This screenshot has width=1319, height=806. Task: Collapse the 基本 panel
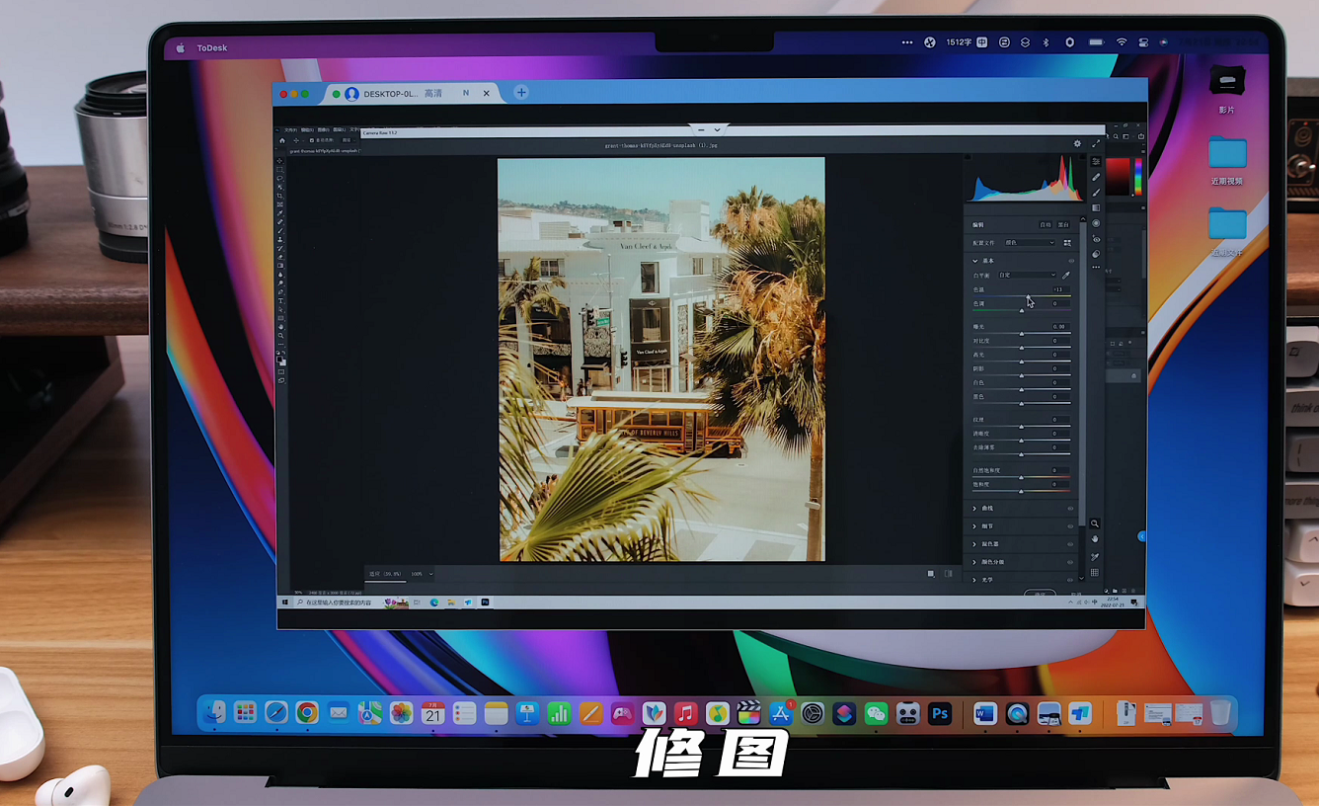click(975, 261)
